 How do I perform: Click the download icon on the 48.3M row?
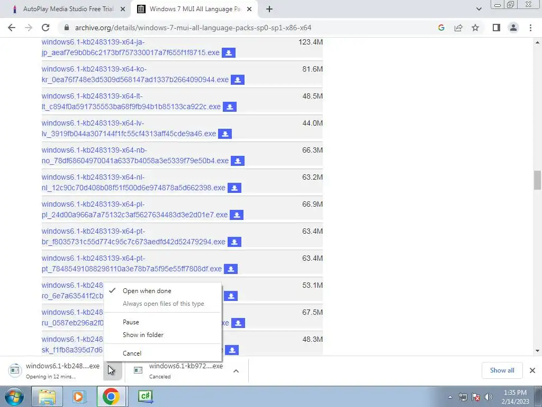[232, 350]
